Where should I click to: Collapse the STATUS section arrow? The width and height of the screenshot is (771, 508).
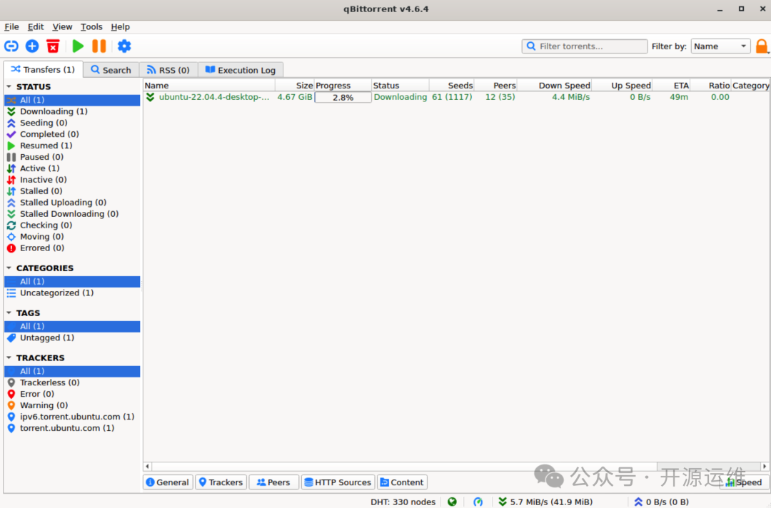coord(9,86)
